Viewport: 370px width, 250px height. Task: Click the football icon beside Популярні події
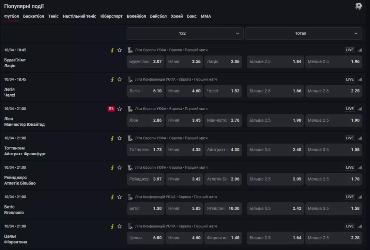(359, 6)
